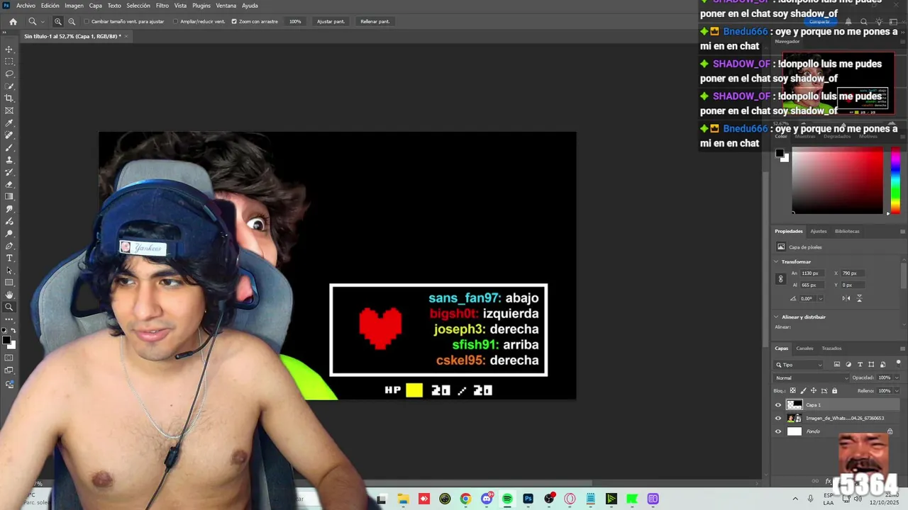This screenshot has height=510, width=908.
Task: Select the Frame tool
Action: 9,110
